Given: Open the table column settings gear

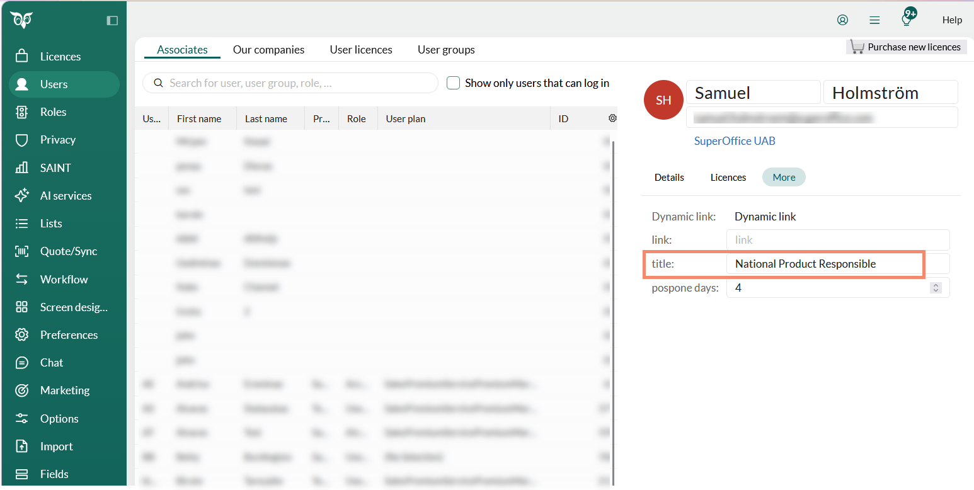Looking at the screenshot, I should [612, 118].
